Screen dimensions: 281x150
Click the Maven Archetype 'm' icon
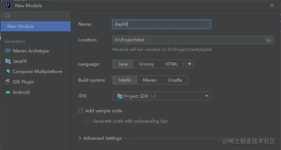(x=8, y=51)
